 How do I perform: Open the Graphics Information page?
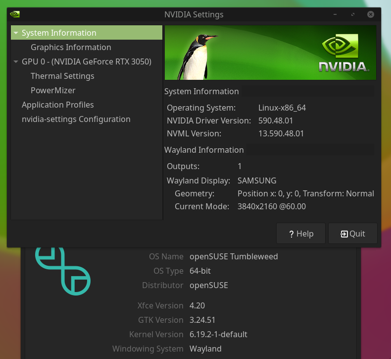[x=71, y=48]
